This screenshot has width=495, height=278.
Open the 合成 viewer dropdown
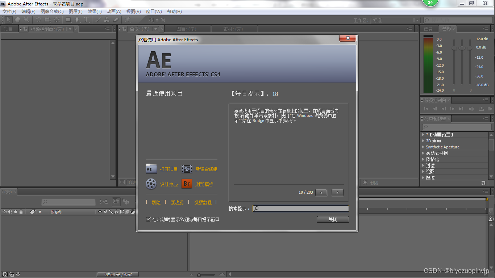coord(156,29)
